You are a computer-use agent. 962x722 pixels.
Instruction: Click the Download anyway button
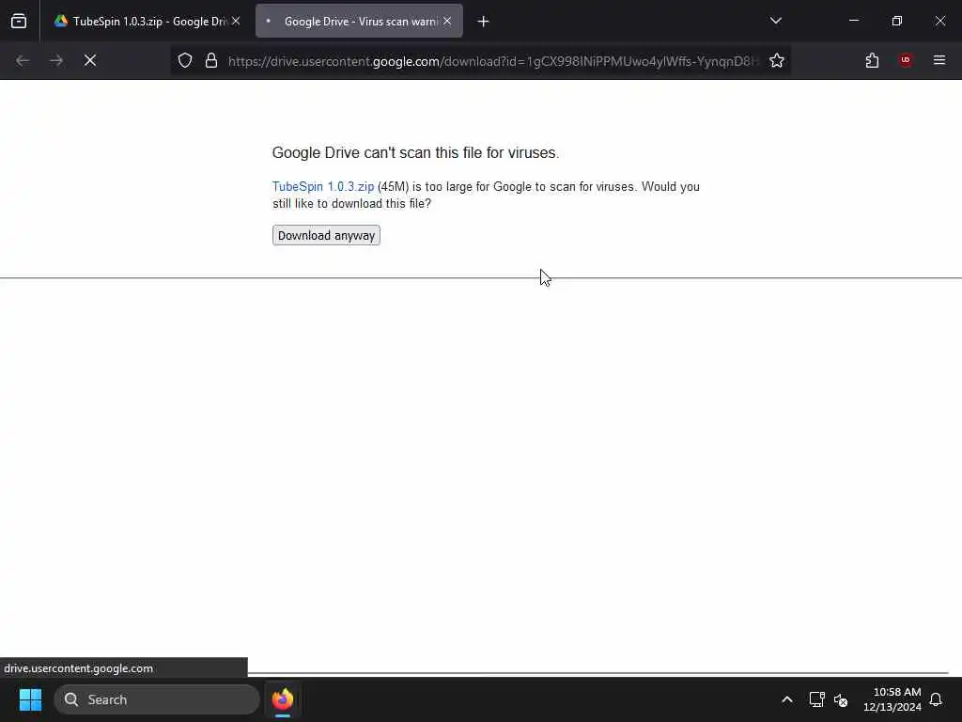(x=326, y=236)
